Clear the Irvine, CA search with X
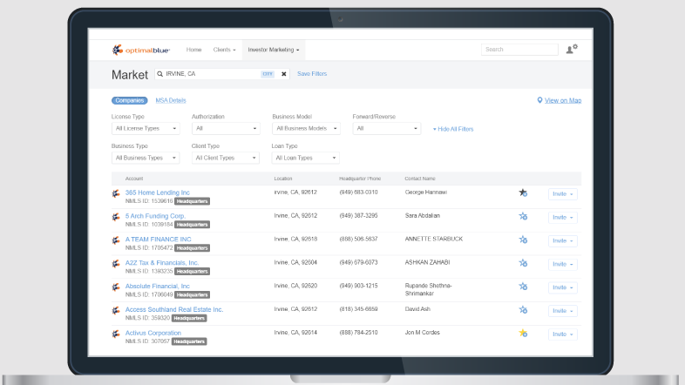 click(x=283, y=74)
